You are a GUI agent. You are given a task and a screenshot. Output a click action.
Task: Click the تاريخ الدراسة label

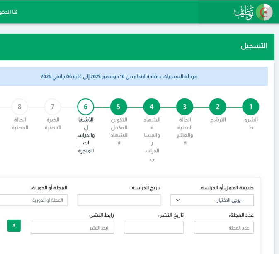point(145,188)
